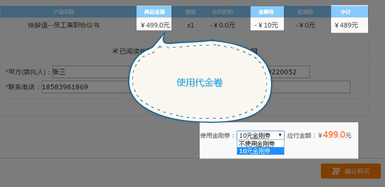Click the ¥499.0元 product amount cell
385x187 pixels.
click(154, 25)
